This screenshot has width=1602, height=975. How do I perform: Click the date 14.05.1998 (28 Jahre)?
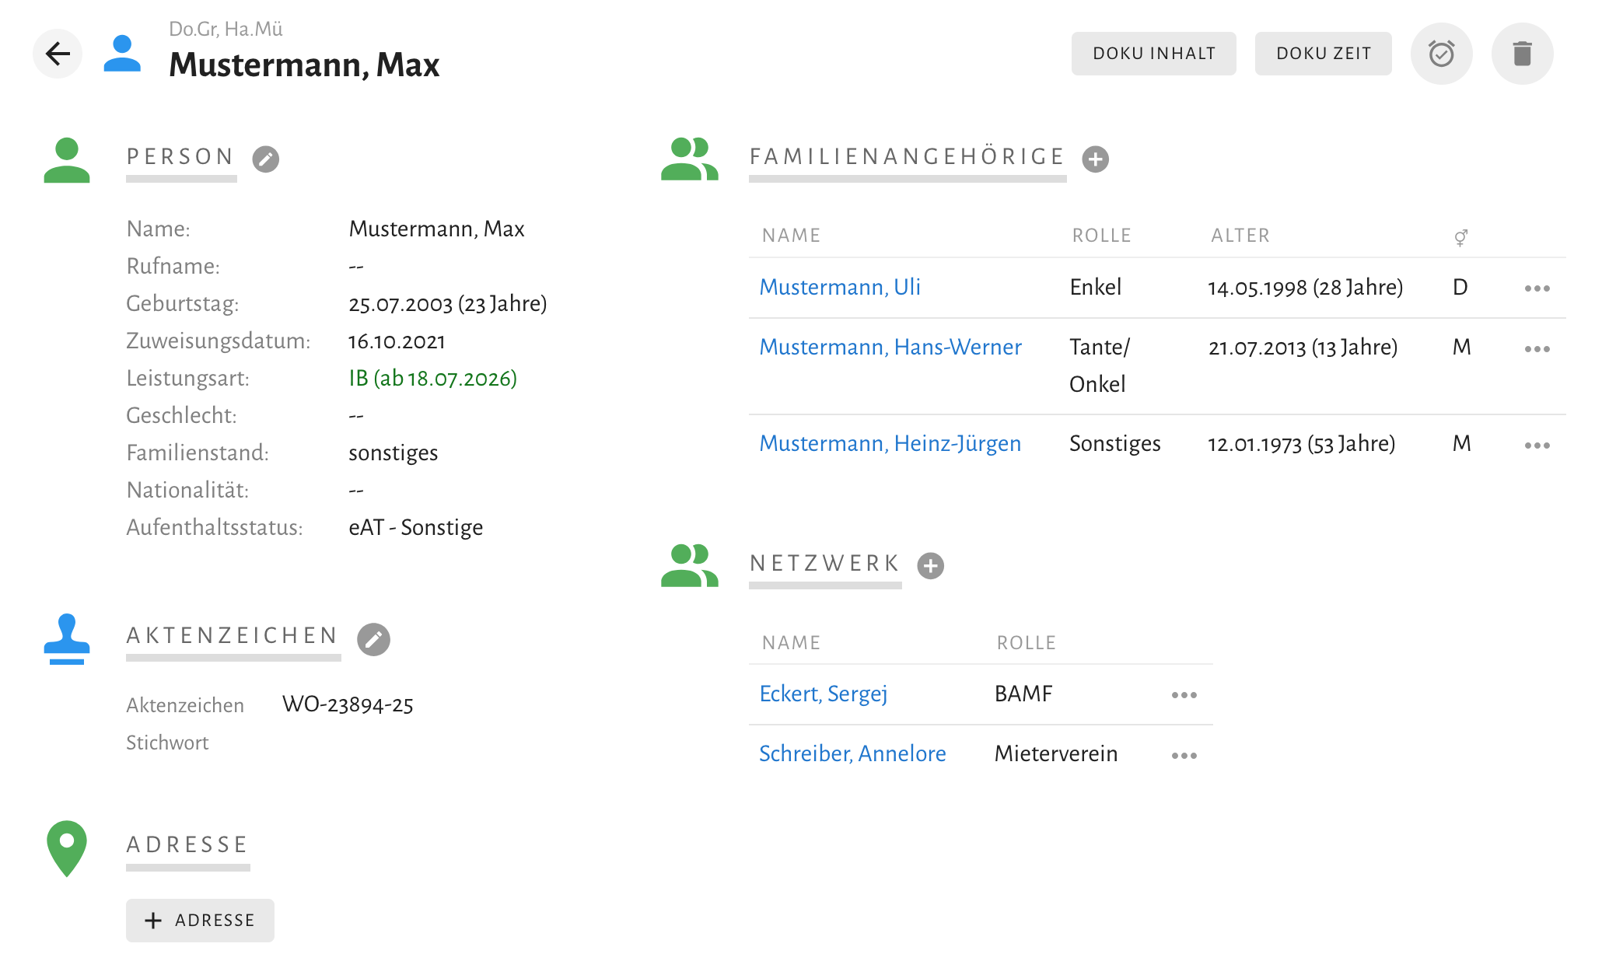tap(1306, 288)
